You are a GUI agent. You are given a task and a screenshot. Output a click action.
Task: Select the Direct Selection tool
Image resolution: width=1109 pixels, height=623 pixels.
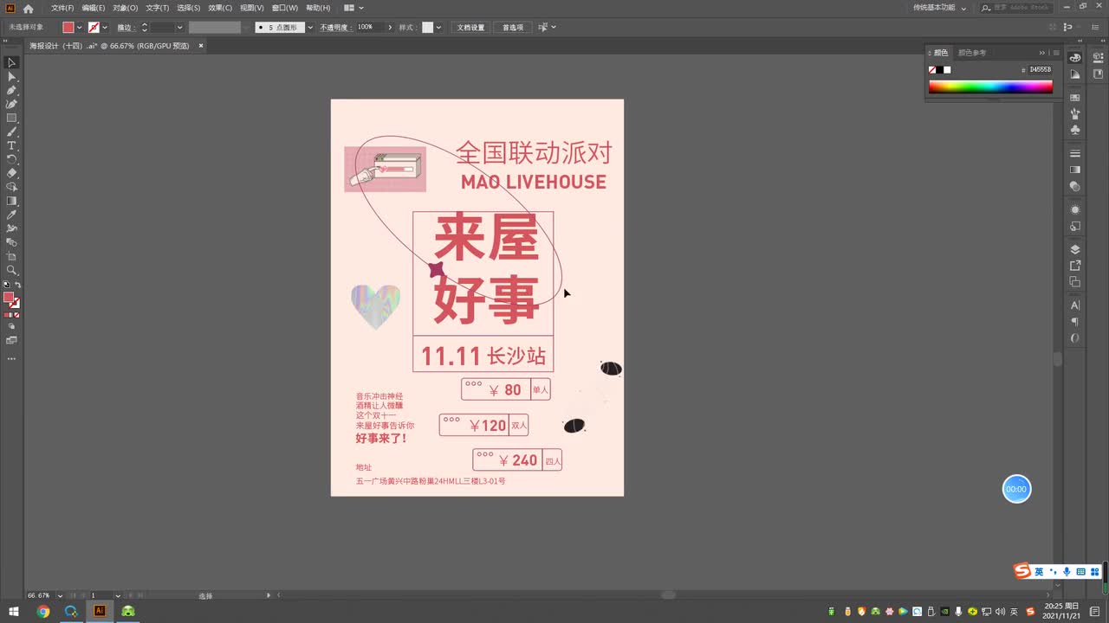click(11, 76)
